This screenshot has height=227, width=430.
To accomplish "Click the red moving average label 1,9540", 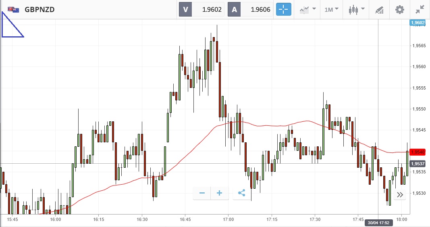I will [x=418, y=152].
